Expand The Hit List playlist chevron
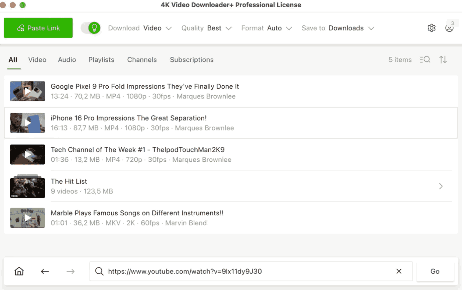The width and height of the screenshot is (462, 290). tap(441, 186)
